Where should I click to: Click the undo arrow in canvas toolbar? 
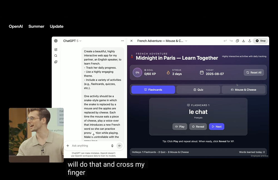(225, 41)
